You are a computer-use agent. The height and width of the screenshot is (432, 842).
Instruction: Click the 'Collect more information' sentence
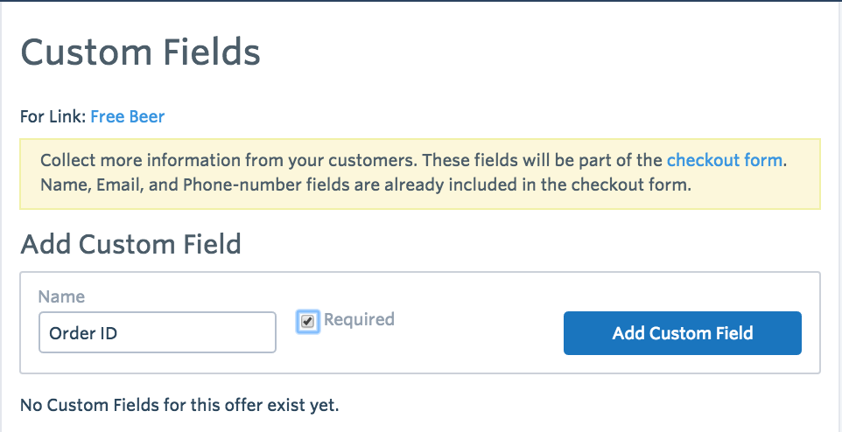coord(350,161)
